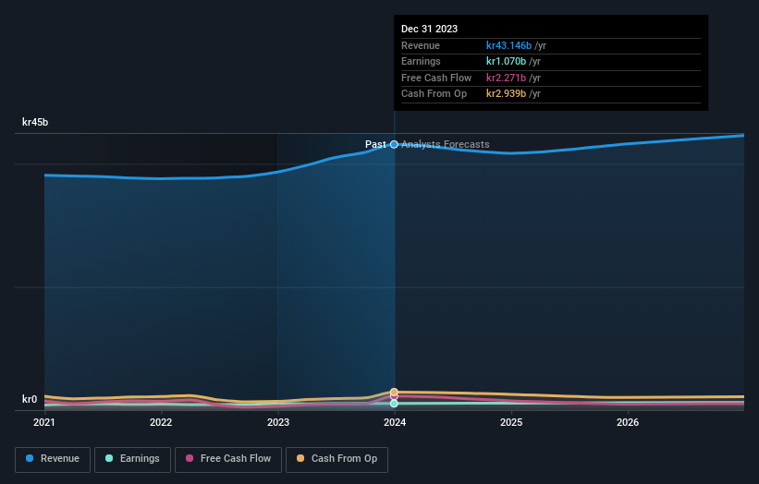759x484 pixels.
Task: Click the 2024 x-axis label
Action: (x=395, y=422)
